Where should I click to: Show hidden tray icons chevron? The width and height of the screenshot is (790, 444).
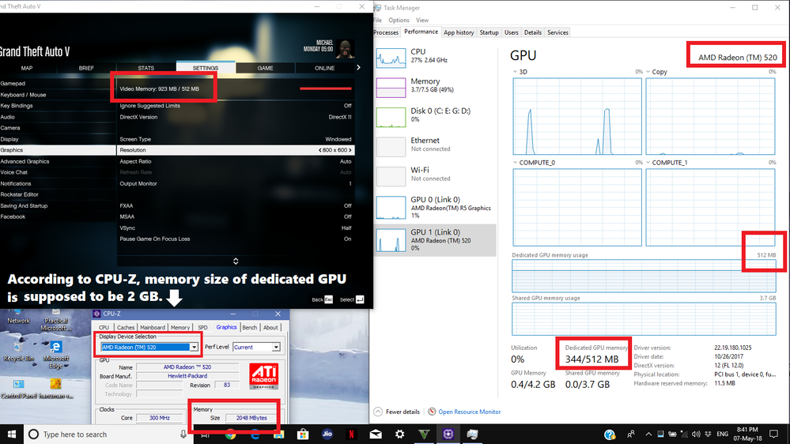tap(648, 434)
